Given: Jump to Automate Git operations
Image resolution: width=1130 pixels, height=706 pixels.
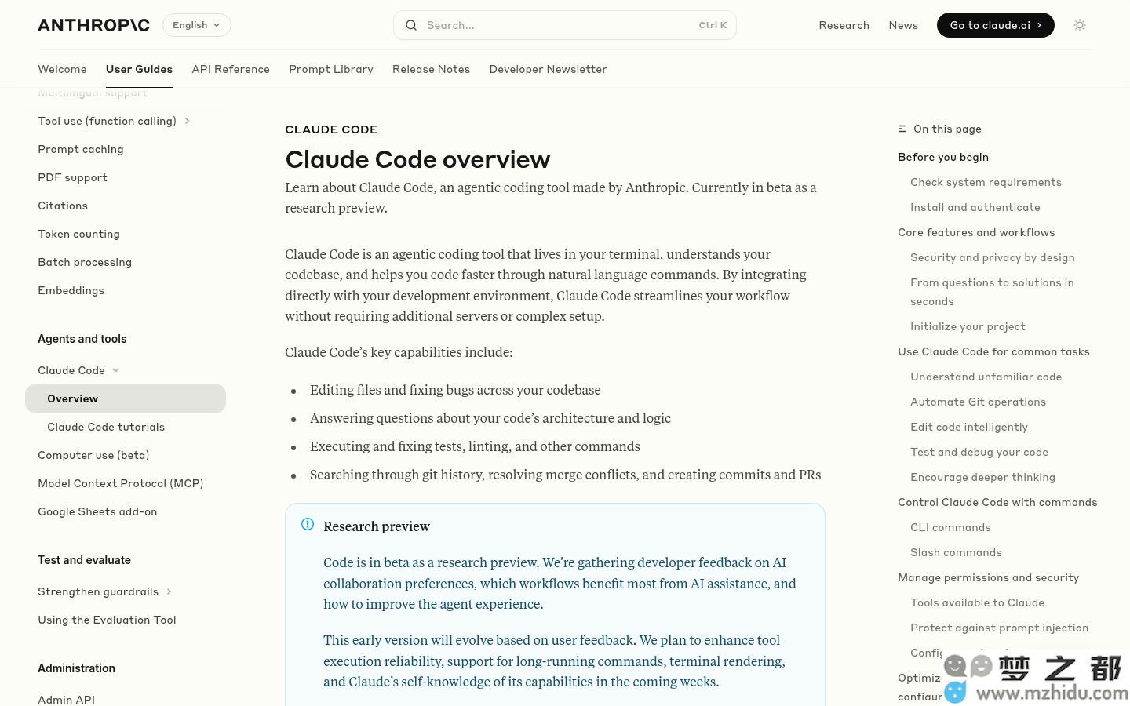Looking at the screenshot, I should [x=978, y=402].
